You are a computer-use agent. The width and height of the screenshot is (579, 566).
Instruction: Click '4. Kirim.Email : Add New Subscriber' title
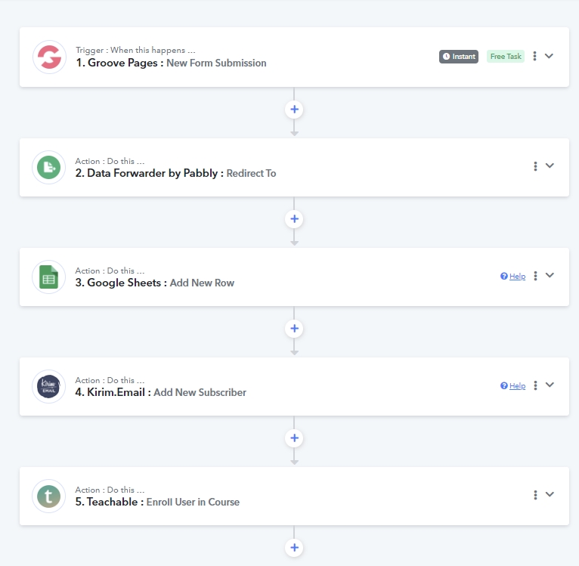click(161, 392)
